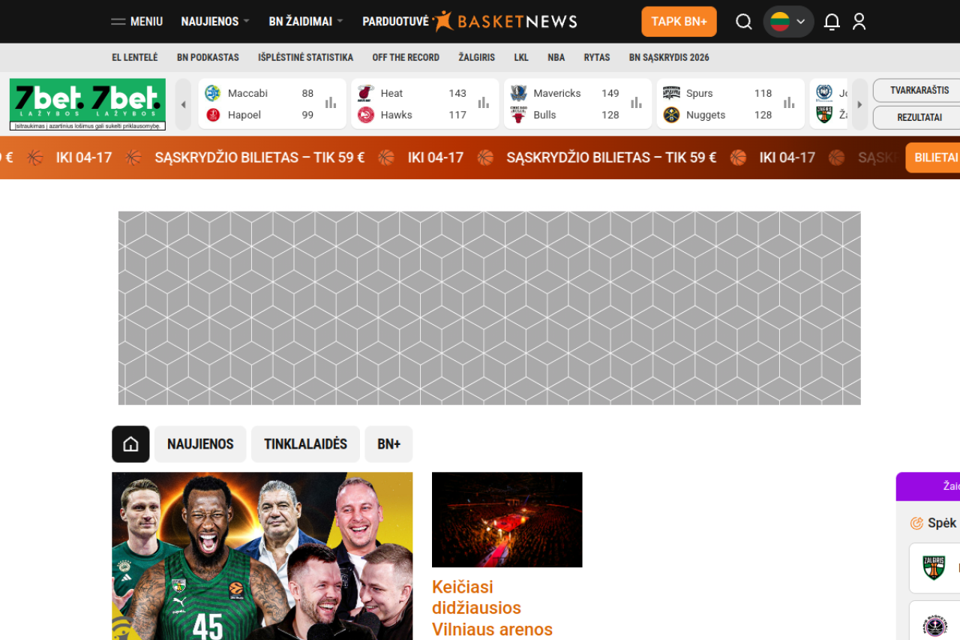Go to the ŽALGIRIS section

point(477,58)
